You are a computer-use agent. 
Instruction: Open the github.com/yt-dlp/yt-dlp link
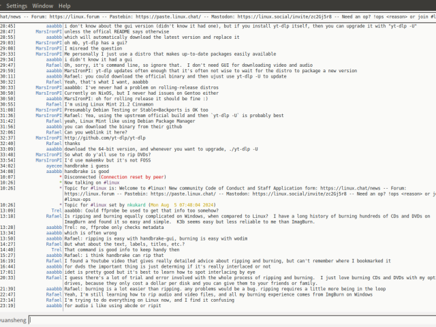click(105, 138)
